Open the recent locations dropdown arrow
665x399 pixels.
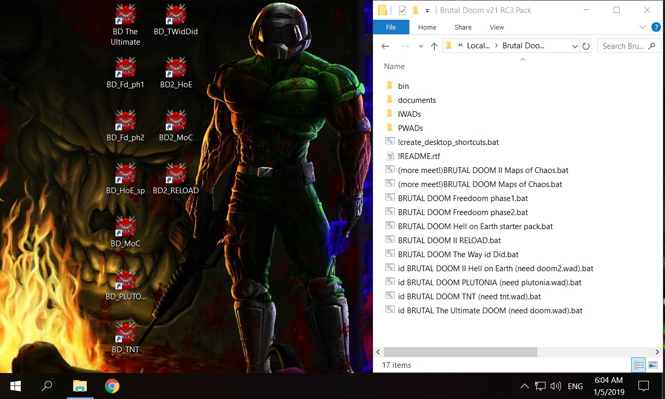[x=421, y=46]
